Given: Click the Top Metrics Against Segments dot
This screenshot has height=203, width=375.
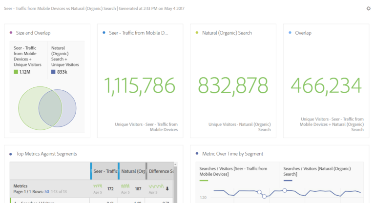Looking at the screenshot, I should tap(11, 154).
